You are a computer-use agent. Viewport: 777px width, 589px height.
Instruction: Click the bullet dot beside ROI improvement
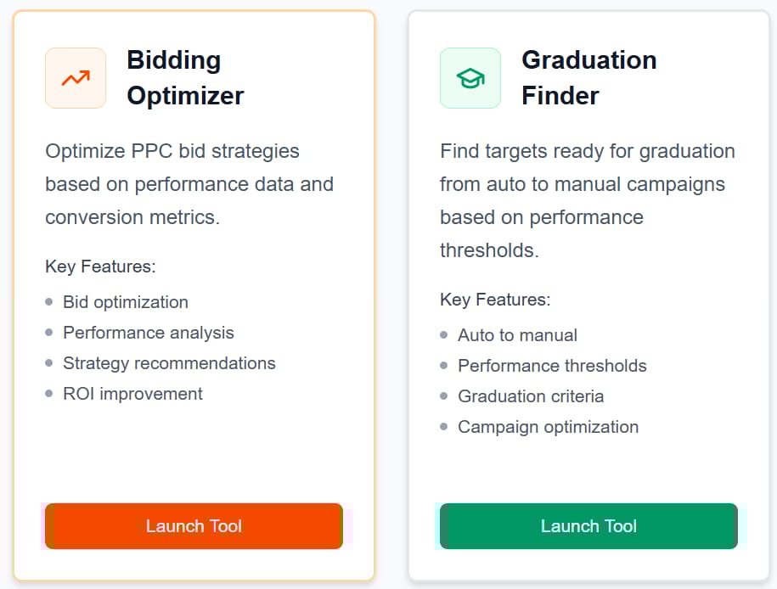(x=49, y=394)
